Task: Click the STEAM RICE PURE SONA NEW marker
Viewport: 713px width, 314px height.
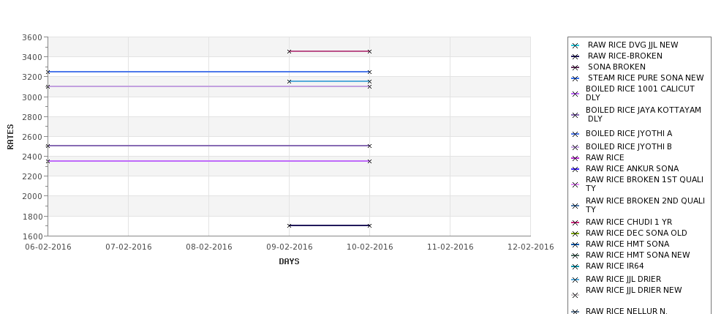Action: click(576, 78)
